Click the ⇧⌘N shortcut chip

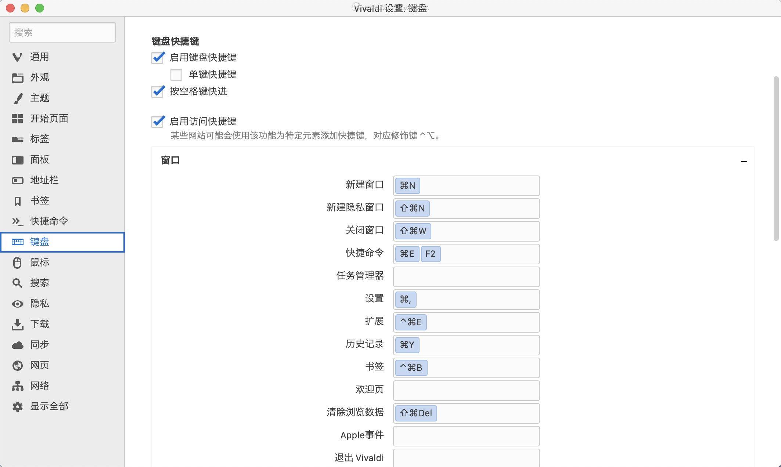(412, 209)
